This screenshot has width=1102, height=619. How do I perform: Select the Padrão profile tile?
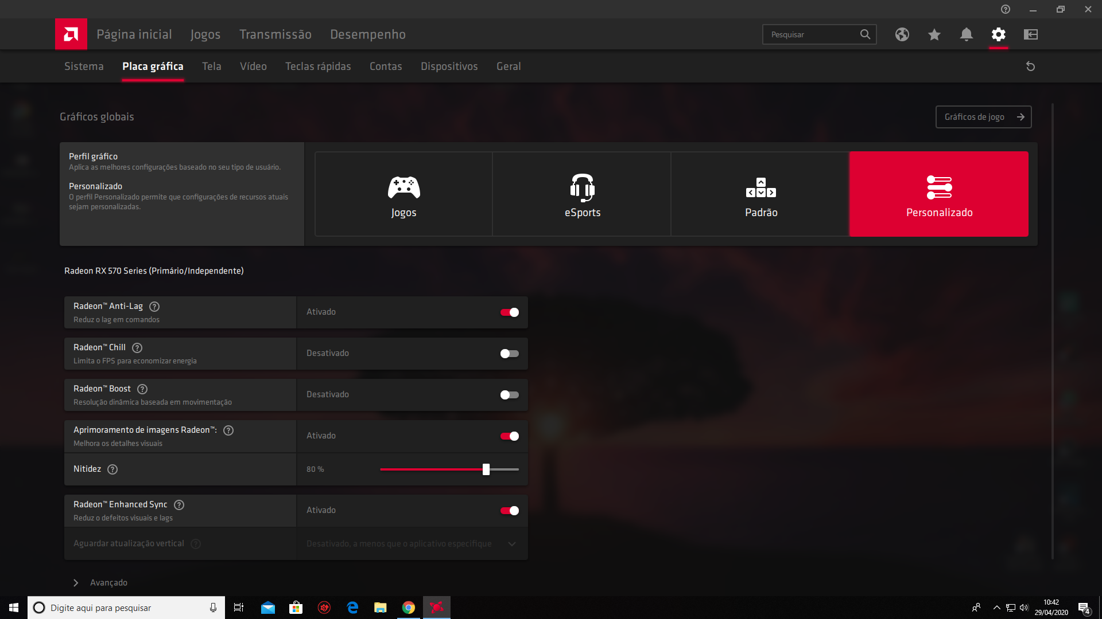tap(760, 194)
